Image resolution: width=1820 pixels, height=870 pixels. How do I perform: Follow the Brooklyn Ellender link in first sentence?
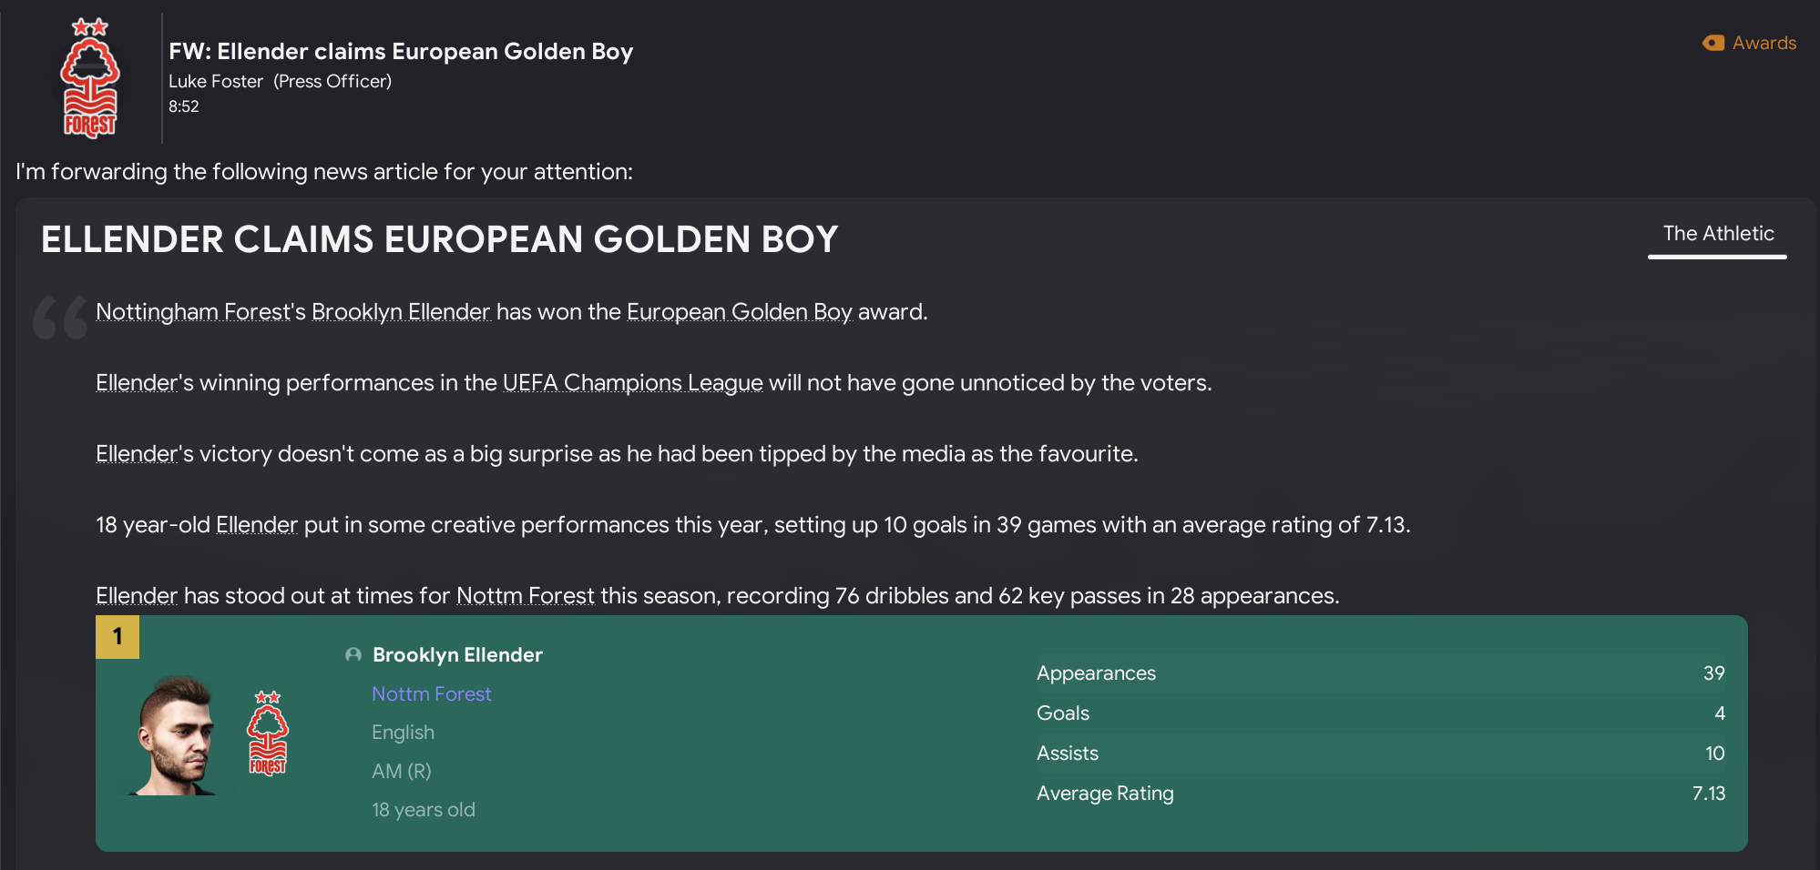click(x=401, y=312)
